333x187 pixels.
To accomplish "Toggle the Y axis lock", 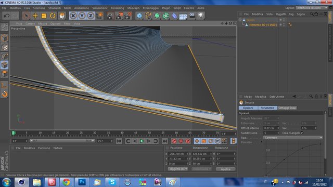I will (82, 16).
